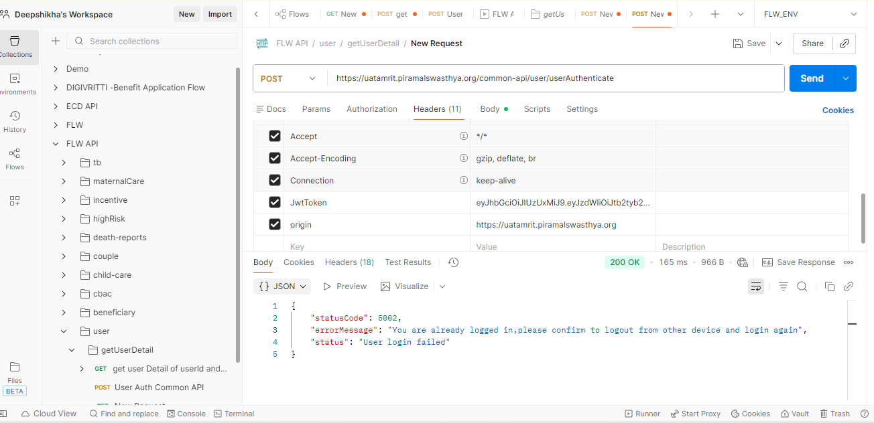Switch to the Authorization tab
Viewport: 874px width, 423px height.
pos(371,109)
